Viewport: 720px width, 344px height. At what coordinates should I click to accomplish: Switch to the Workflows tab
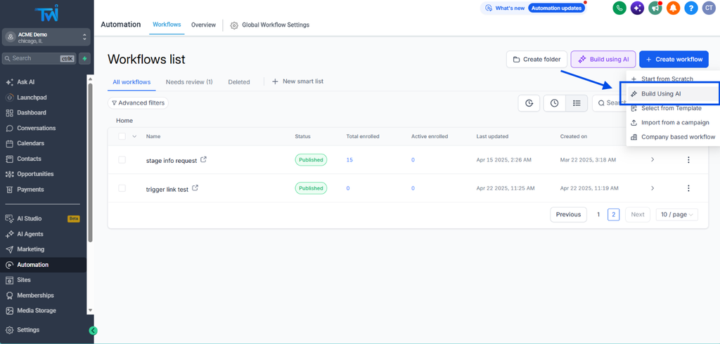click(x=167, y=25)
